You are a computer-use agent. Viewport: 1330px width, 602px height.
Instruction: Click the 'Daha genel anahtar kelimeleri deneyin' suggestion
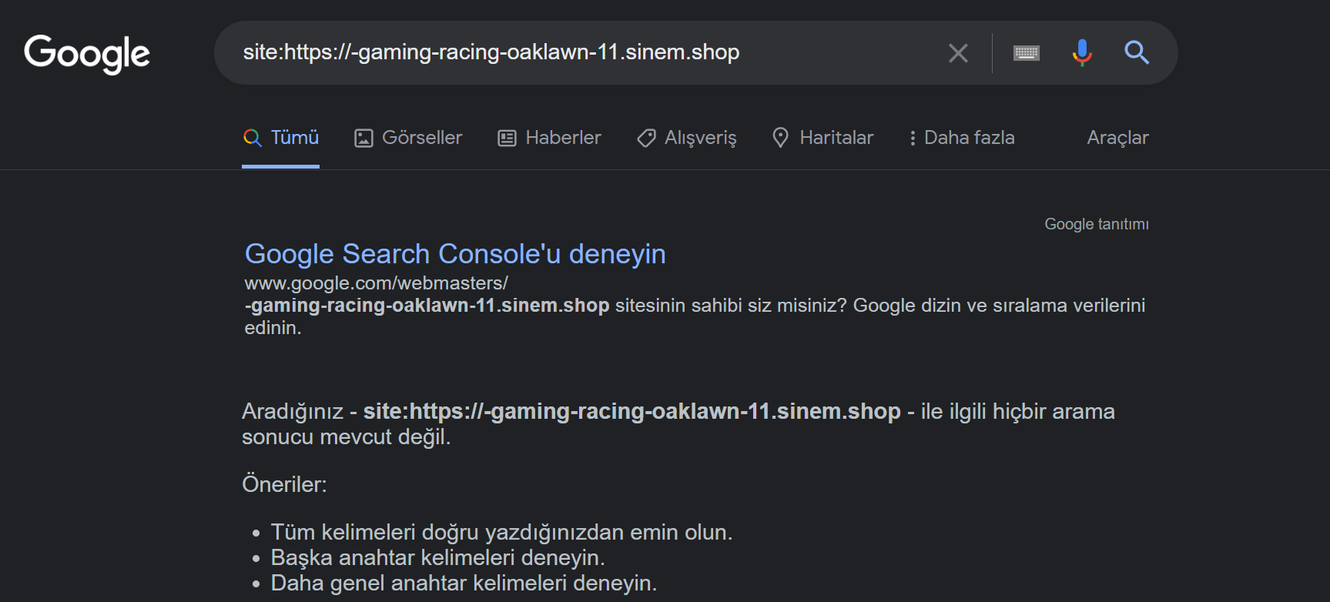[464, 583]
